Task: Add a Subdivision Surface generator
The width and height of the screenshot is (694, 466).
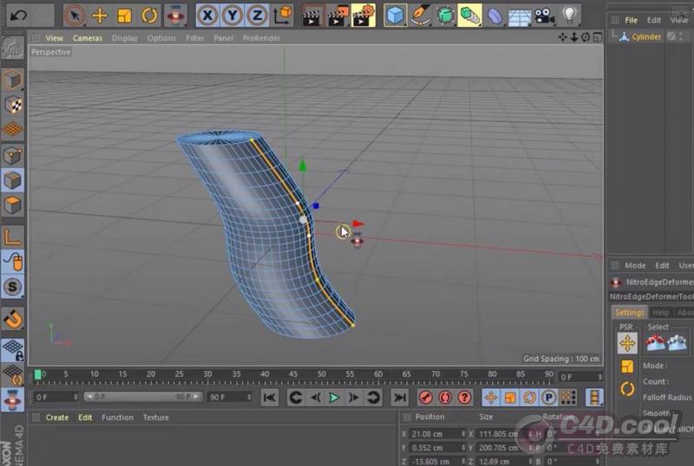Action: click(445, 16)
